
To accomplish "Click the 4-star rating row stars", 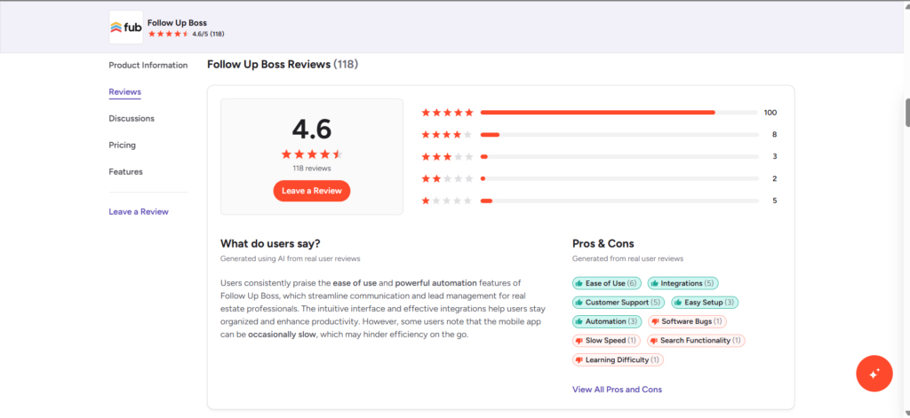I will pyautogui.click(x=448, y=135).
